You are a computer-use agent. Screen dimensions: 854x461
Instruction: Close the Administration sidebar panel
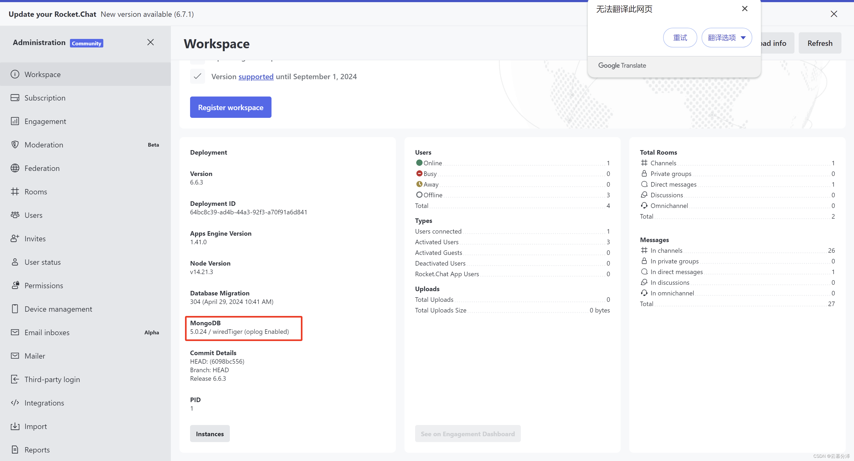coord(151,42)
